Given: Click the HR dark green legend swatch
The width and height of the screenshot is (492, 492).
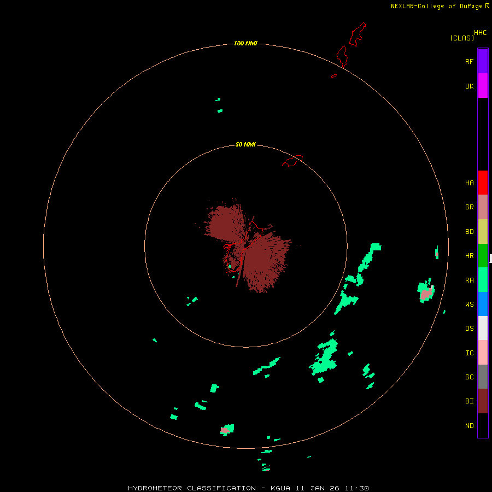Looking at the screenshot, I should tap(483, 256).
